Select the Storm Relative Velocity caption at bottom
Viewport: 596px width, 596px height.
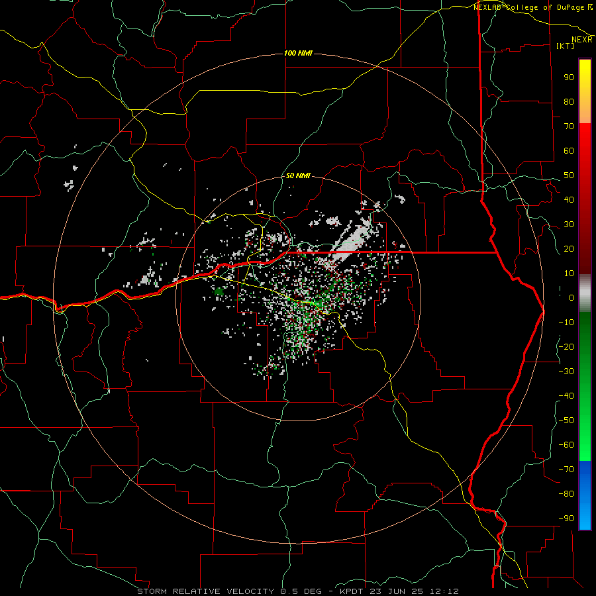[x=297, y=591]
